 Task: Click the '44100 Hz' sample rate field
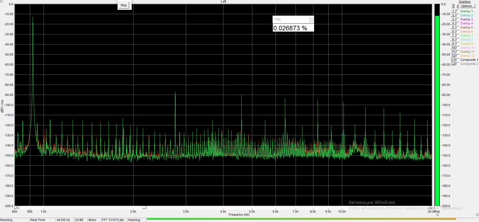tap(65, 220)
